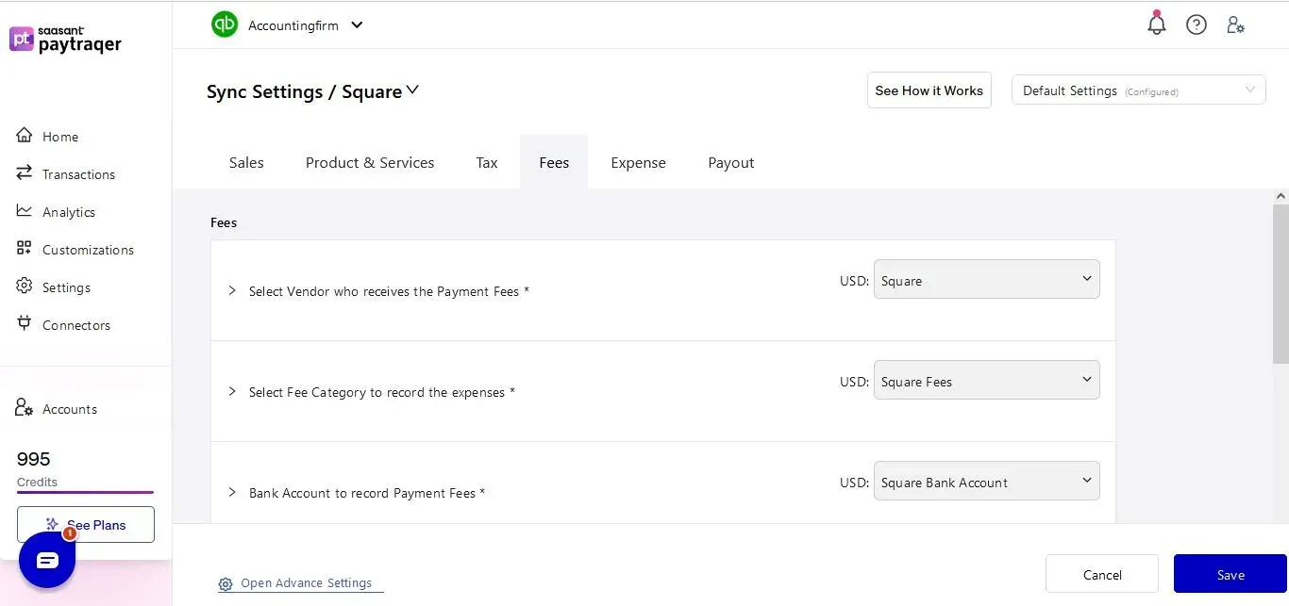The image size is (1289, 606).
Task: Click the credits progress bar
Action: pos(85,492)
